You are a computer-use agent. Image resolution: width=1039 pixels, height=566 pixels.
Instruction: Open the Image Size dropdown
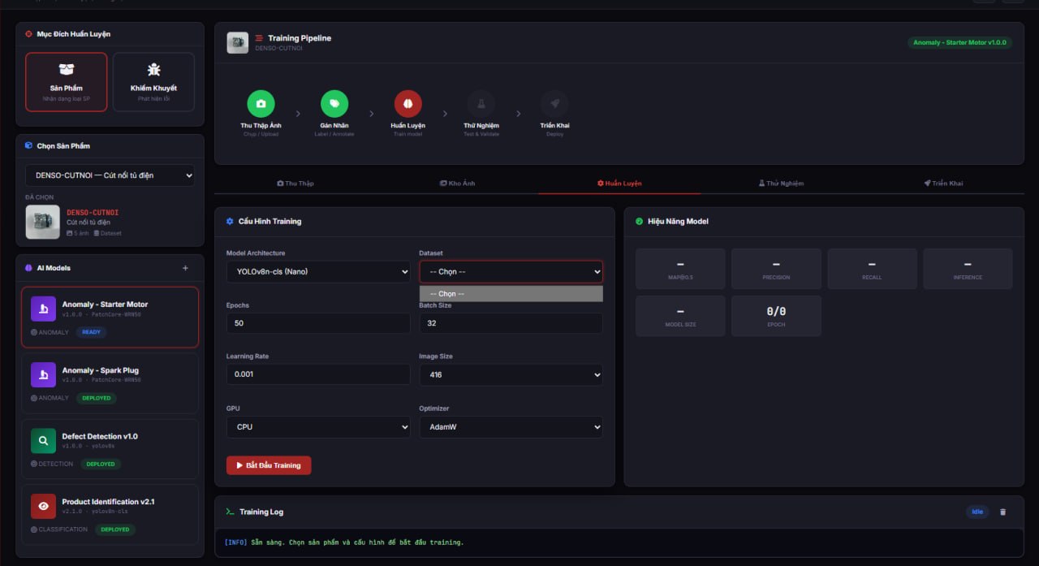coord(511,374)
